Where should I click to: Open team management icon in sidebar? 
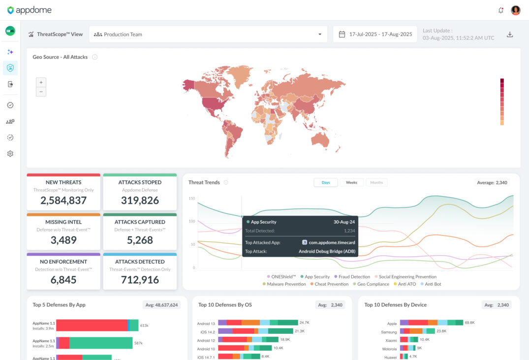point(10,121)
